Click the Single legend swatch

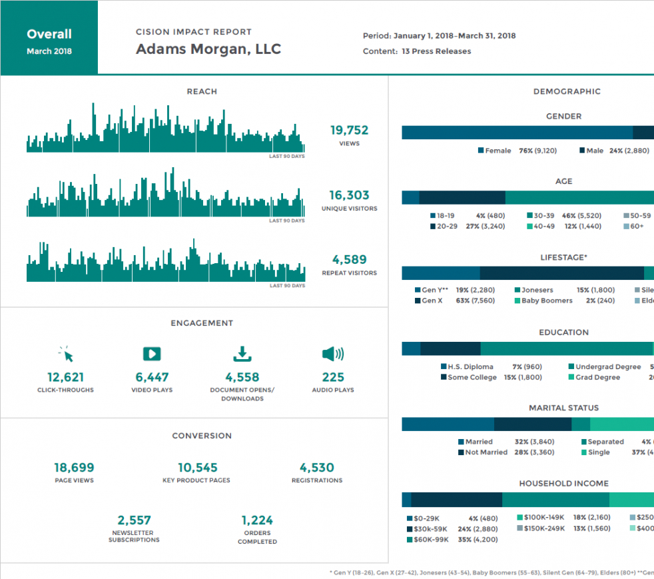tap(584, 452)
